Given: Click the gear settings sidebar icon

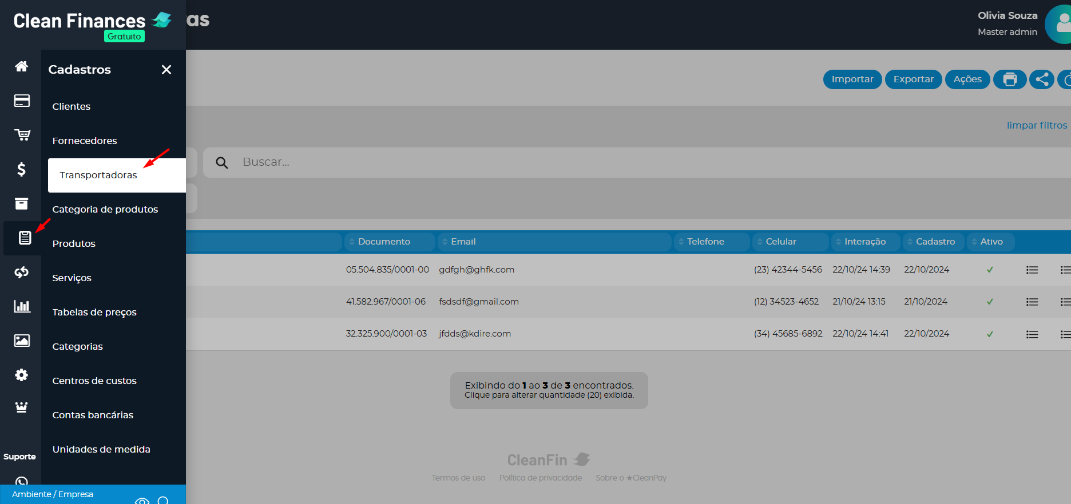Looking at the screenshot, I should (21, 375).
